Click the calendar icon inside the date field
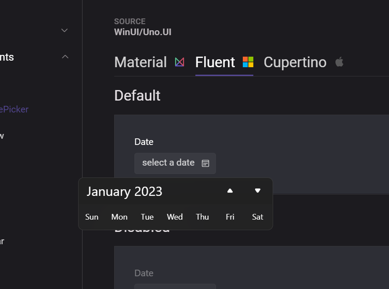Viewport: 389px width, 289px height. pos(205,163)
